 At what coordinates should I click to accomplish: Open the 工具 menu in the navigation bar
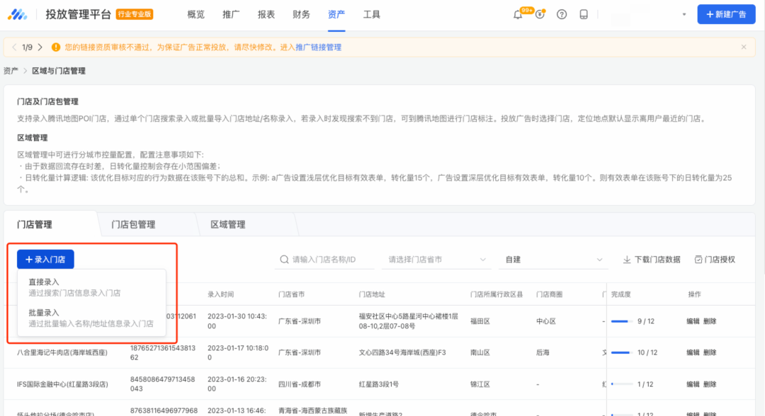point(371,13)
